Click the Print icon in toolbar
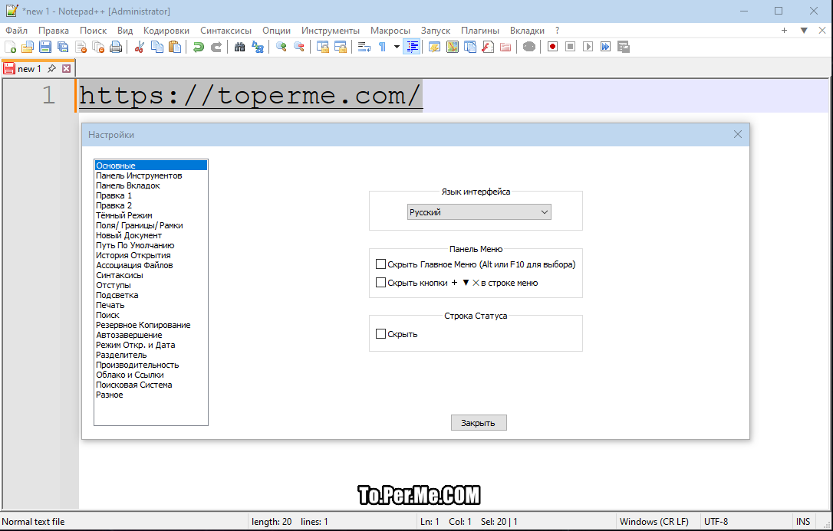Screen dimensions: 833x531 click(116, 47)
